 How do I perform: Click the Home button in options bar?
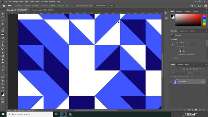pos(4,6)
